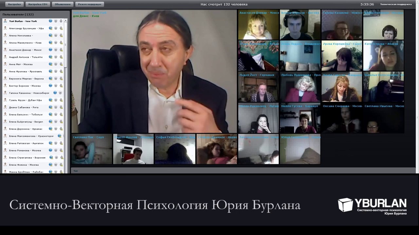Select Любовь Пушнякова video thumbnail

(x=300, y=87)
